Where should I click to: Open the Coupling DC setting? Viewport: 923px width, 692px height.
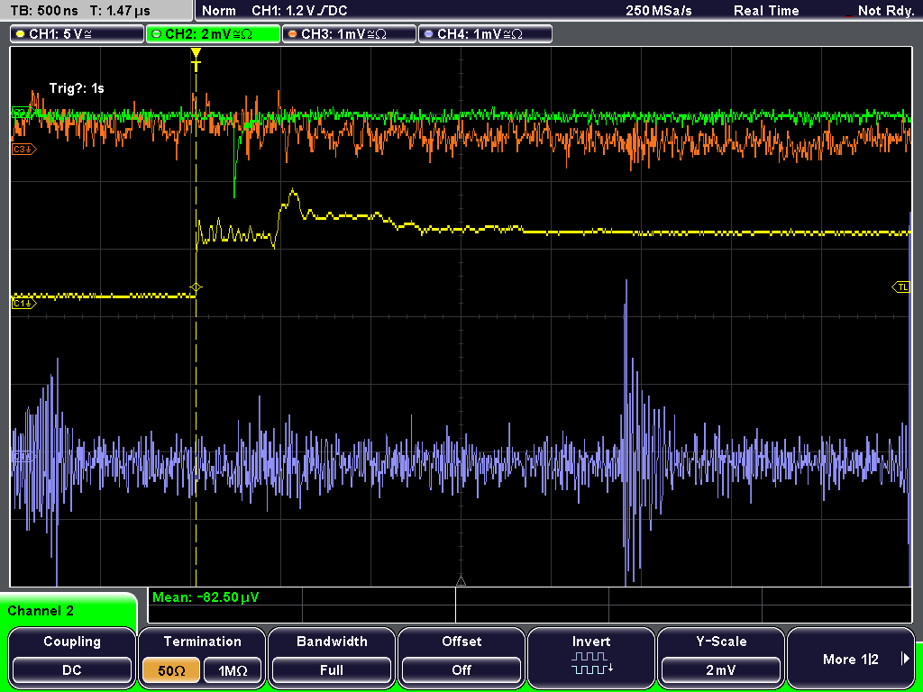pyautogui.click(x=72, y=656)
